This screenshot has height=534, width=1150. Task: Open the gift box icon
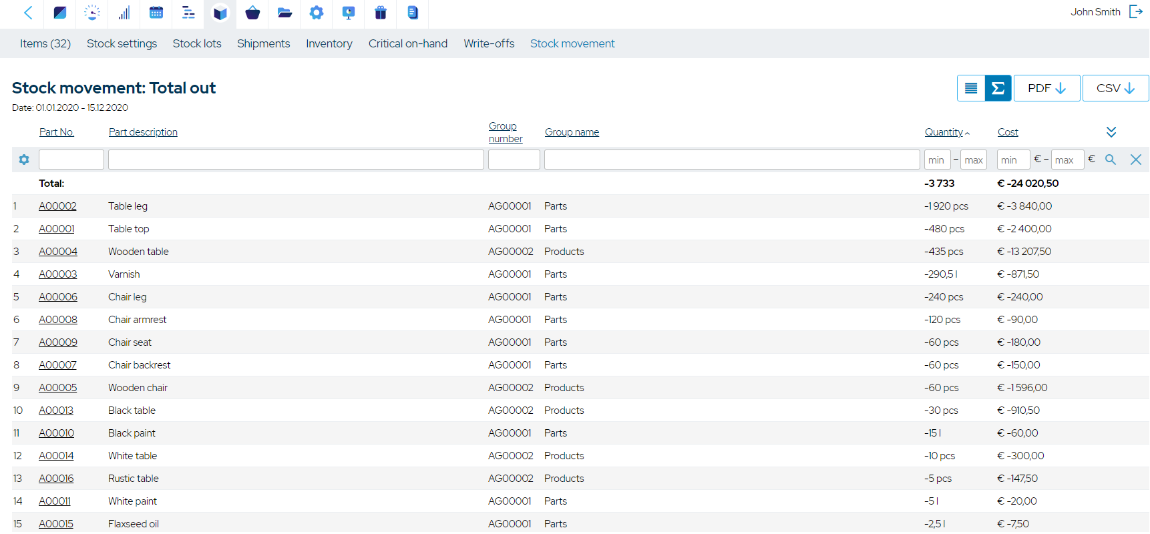pyautogui.click(x=381, y=13)
